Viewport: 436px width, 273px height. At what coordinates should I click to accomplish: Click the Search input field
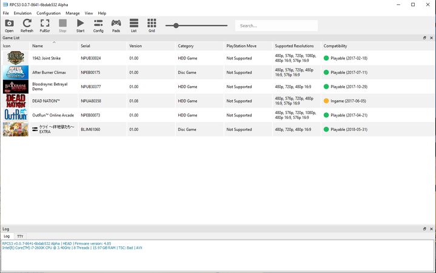277,25
